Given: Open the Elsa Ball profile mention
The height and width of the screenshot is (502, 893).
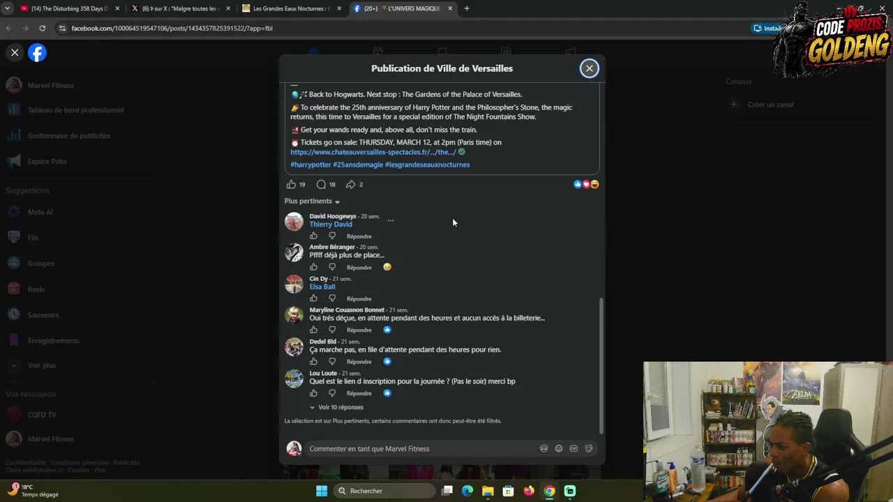Looking at the screenshot, I should click(322, 287).
